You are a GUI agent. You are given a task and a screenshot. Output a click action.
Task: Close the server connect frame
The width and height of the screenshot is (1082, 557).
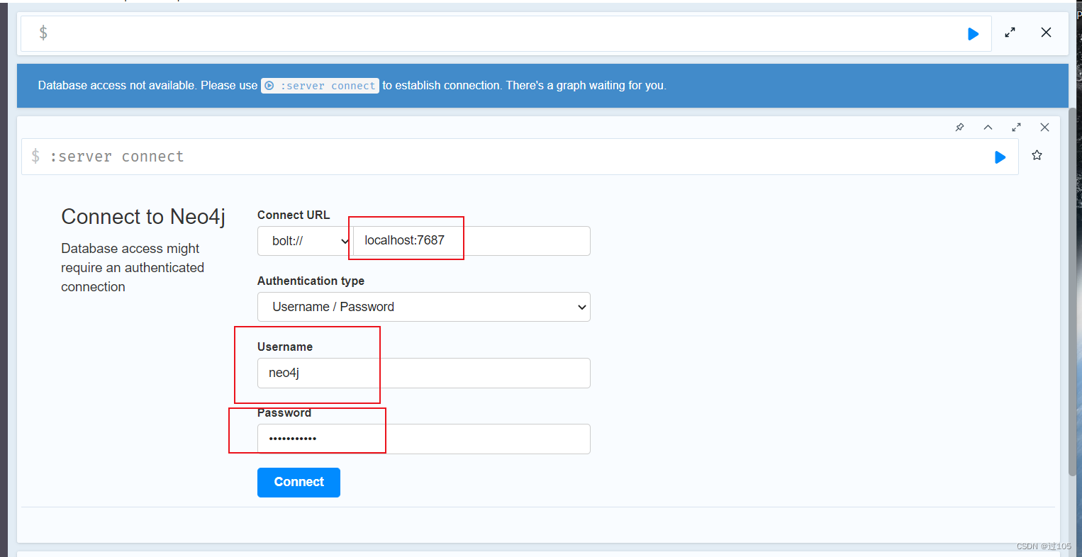[1044, 128]
